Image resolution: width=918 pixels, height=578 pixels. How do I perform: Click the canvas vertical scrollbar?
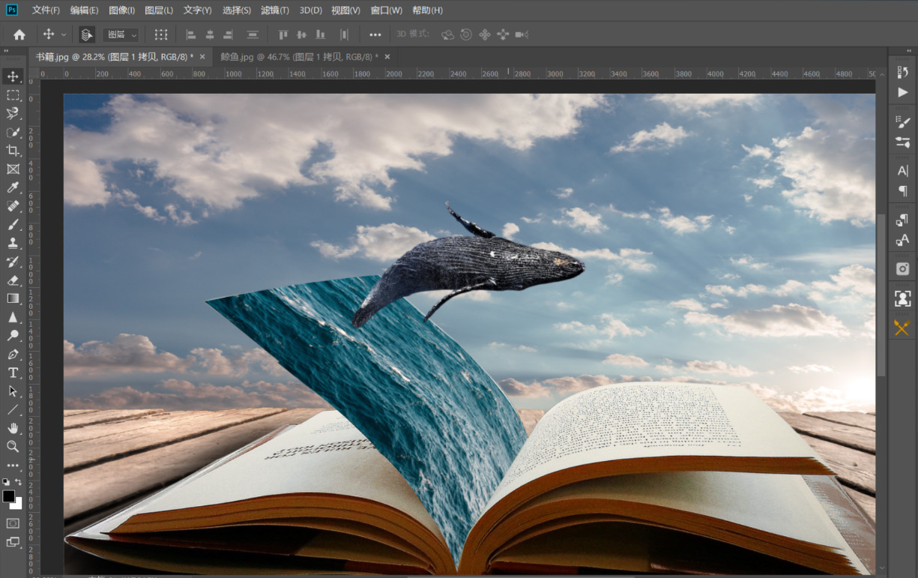pyautogui.click(x=881, y=295)
